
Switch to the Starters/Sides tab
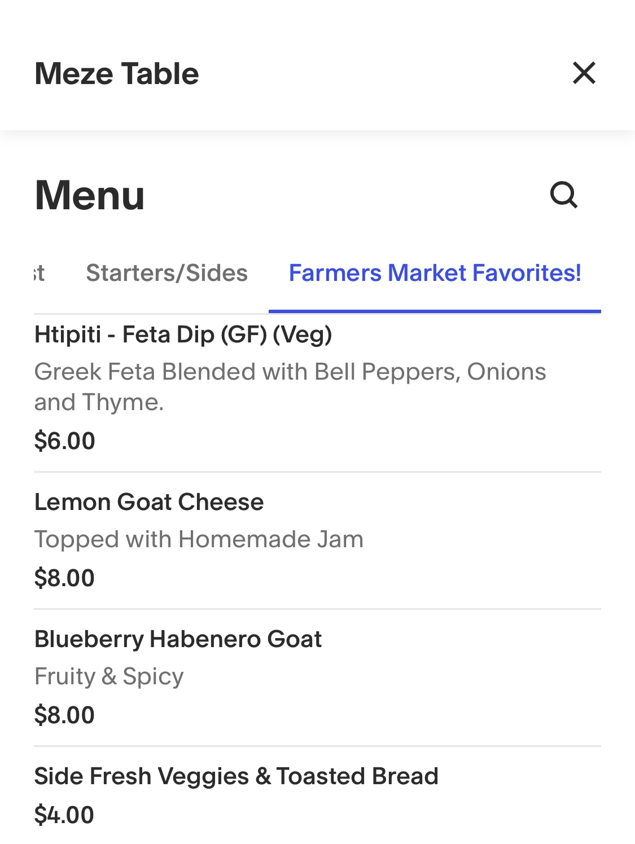click(167, 273)
